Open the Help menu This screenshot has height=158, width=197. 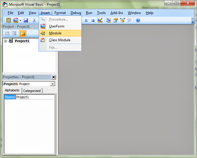coord(149,13)
